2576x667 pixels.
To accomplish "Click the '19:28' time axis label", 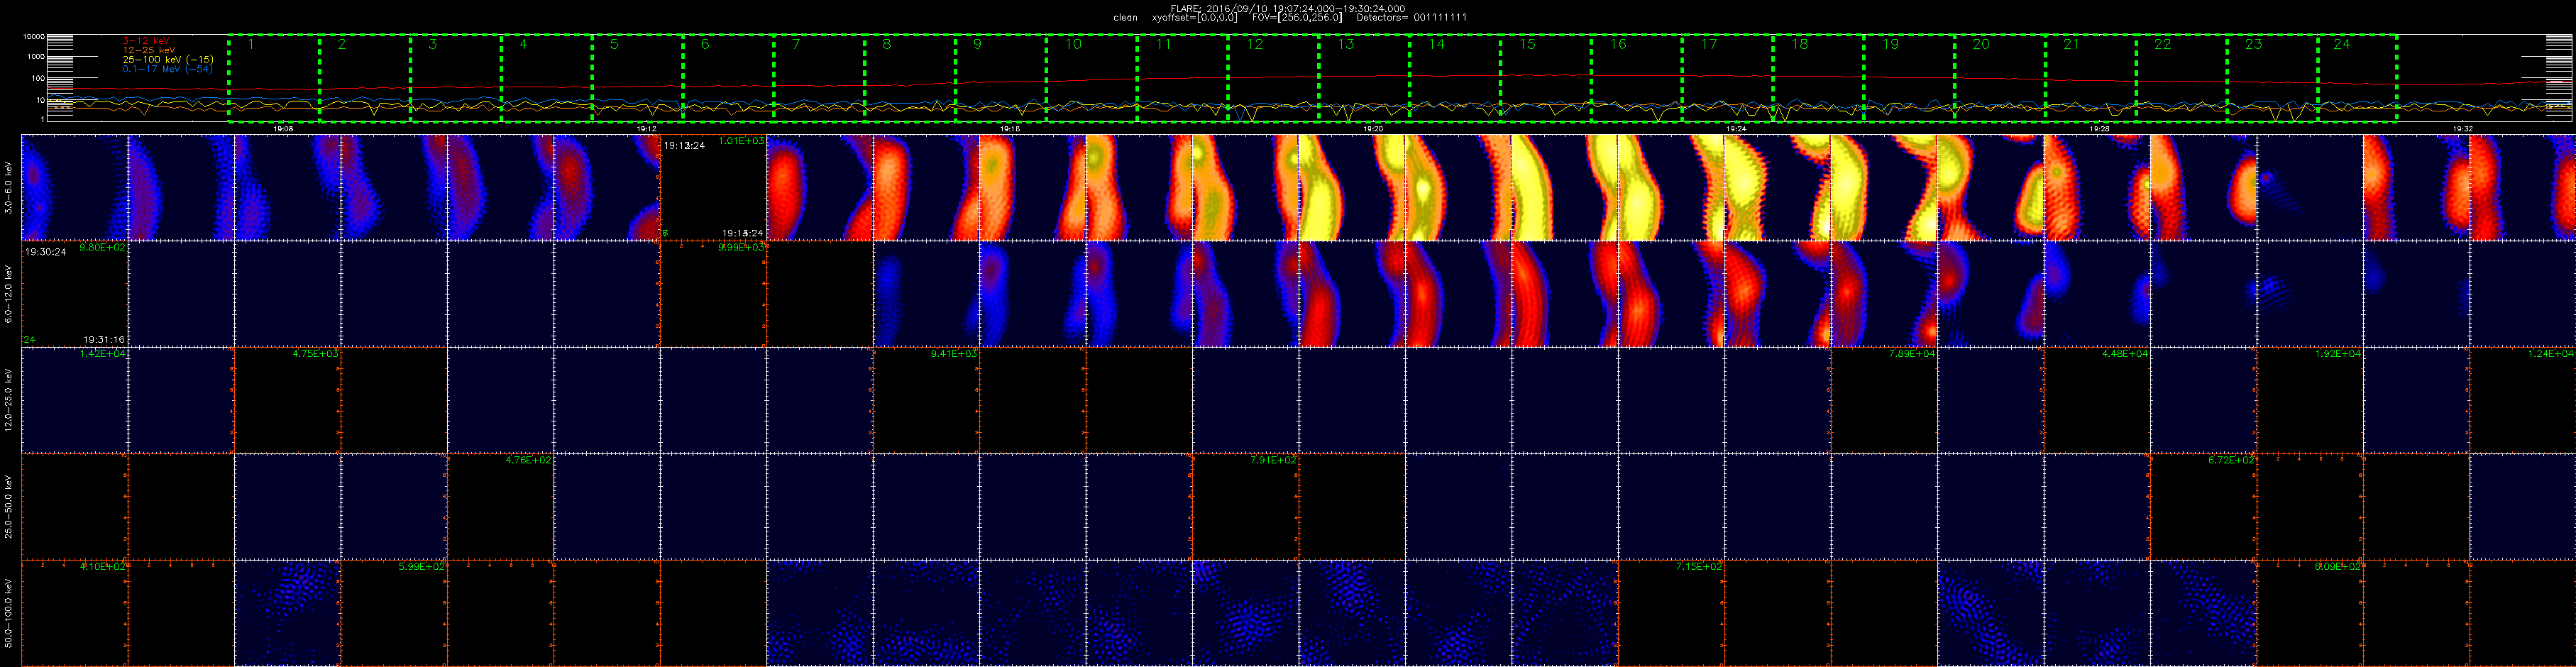I will tap(2100, 129).
